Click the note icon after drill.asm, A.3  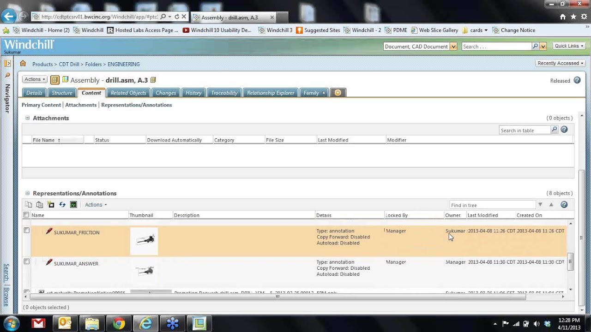click(x=153, y=80)
